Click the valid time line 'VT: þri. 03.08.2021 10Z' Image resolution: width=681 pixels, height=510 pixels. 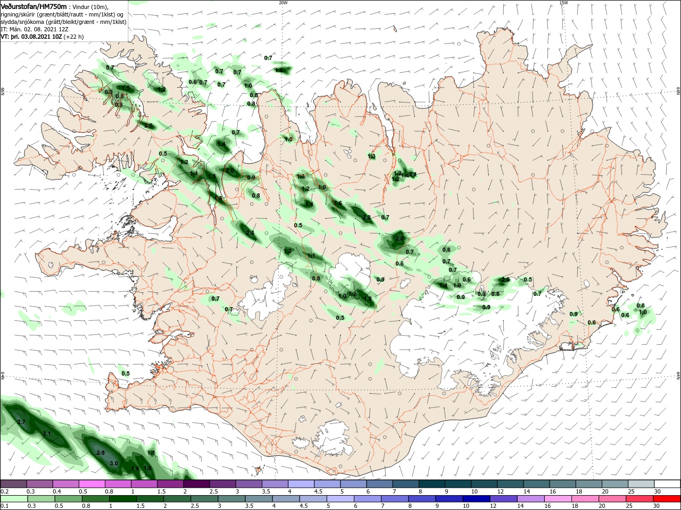[31, 37]
